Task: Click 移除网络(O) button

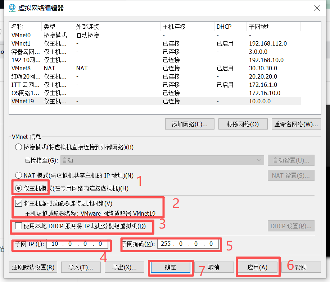Action: [x=243, y=124]
